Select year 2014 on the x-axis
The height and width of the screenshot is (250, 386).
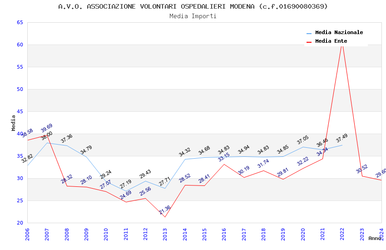185,234
